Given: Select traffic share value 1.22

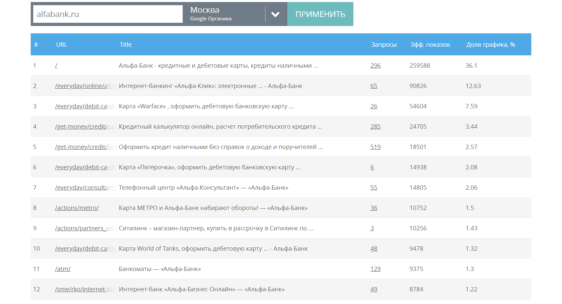Looking at the screenshot, I should (x=472, y=289).
